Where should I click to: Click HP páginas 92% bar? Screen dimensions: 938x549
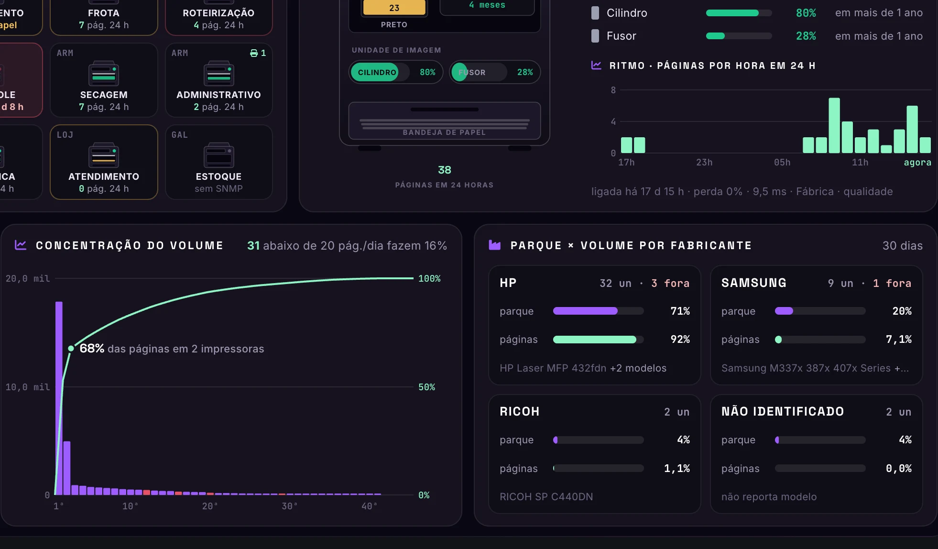pyautogui.click(x=598, y=340)
